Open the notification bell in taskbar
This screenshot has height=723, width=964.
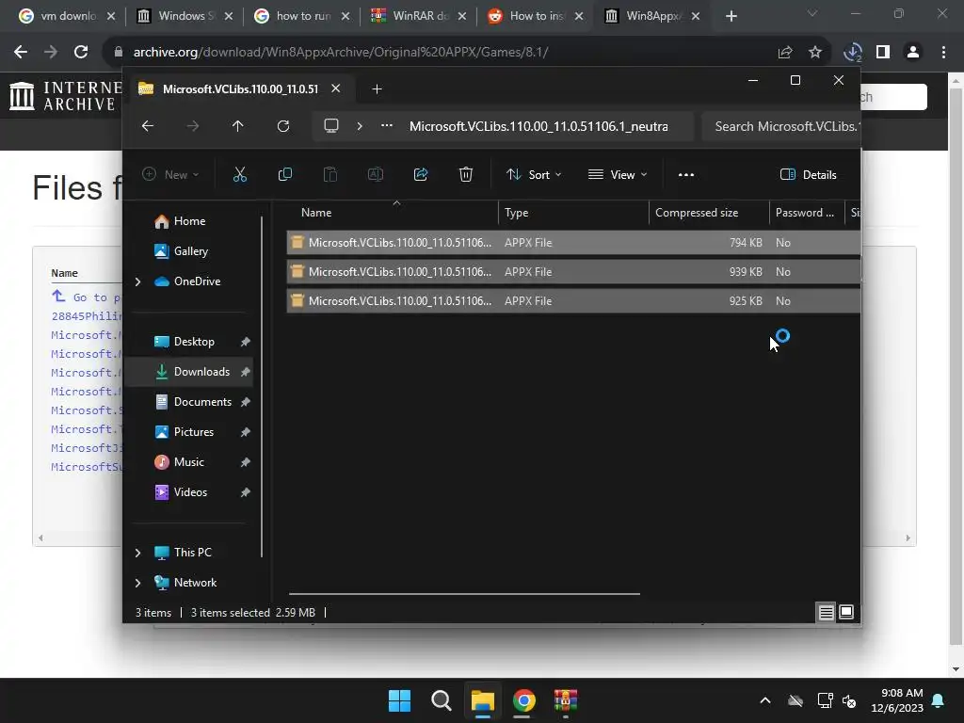pyautogui.click(x=939, y=700)
